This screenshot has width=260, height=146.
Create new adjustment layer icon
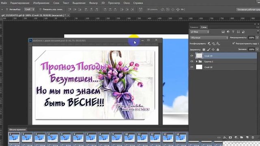[x=236, y=137]
